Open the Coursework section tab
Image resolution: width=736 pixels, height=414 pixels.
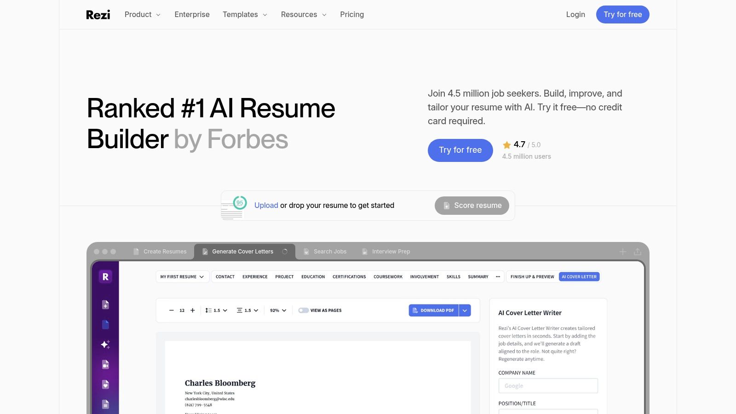tap(388, 277)
